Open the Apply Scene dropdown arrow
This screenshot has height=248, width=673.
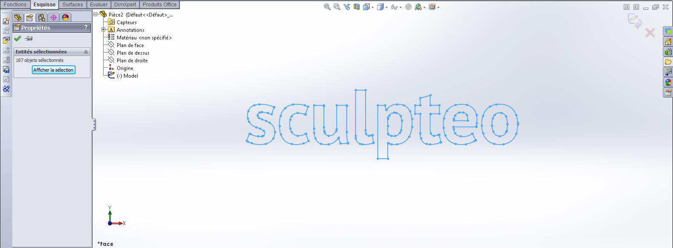coord(424,7)
